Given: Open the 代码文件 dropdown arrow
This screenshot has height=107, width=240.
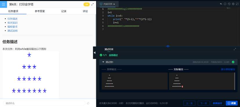Looking at the screenshot, I should [114, 4].
